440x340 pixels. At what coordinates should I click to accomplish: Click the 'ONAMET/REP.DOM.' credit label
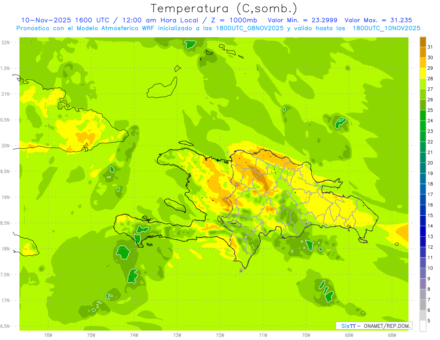pyautogui.click(x=387, y=326)
